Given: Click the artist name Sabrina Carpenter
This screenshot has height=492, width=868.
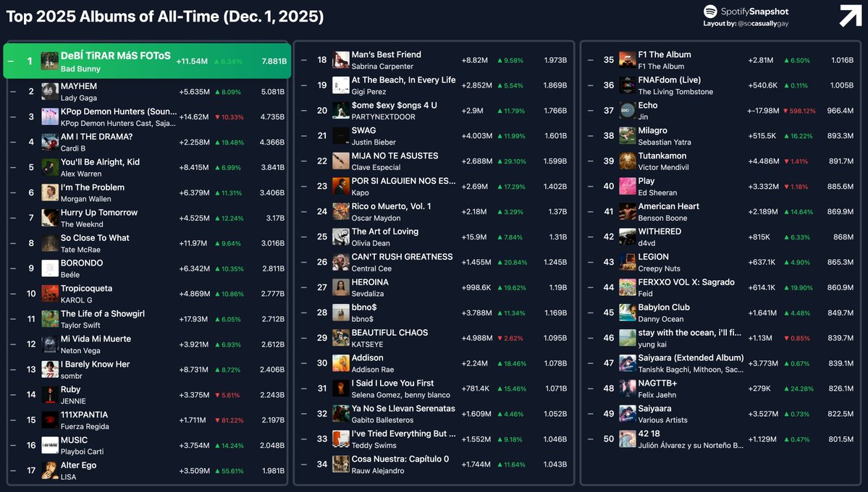Looking at the screenshot, I should (382, 67).
